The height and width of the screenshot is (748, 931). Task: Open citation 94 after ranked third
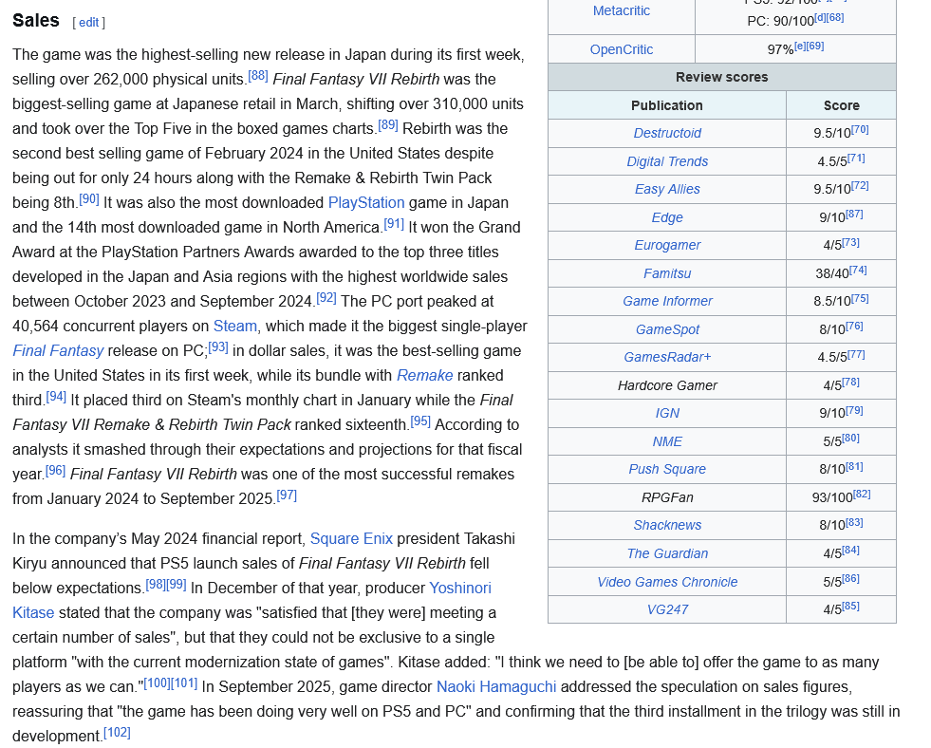[56, 397]
